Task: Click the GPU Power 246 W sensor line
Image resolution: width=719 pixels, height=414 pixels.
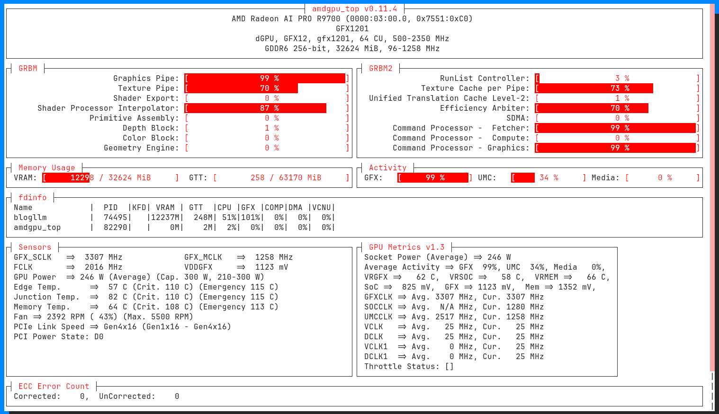Action: click(x=139, y=277)
